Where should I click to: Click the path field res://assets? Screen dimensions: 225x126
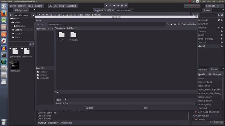(107, 24)
